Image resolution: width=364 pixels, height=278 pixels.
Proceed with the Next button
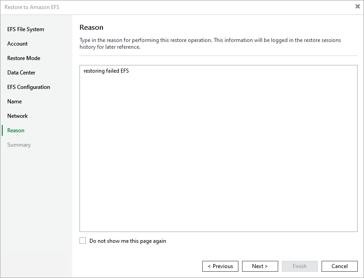(x=260, y=266)
